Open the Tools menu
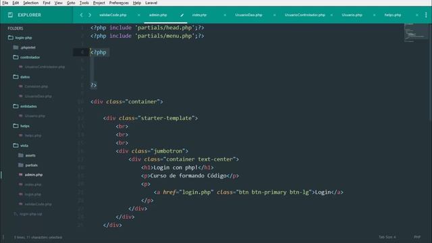Screen dimensions: 432x243 (84, 3)
